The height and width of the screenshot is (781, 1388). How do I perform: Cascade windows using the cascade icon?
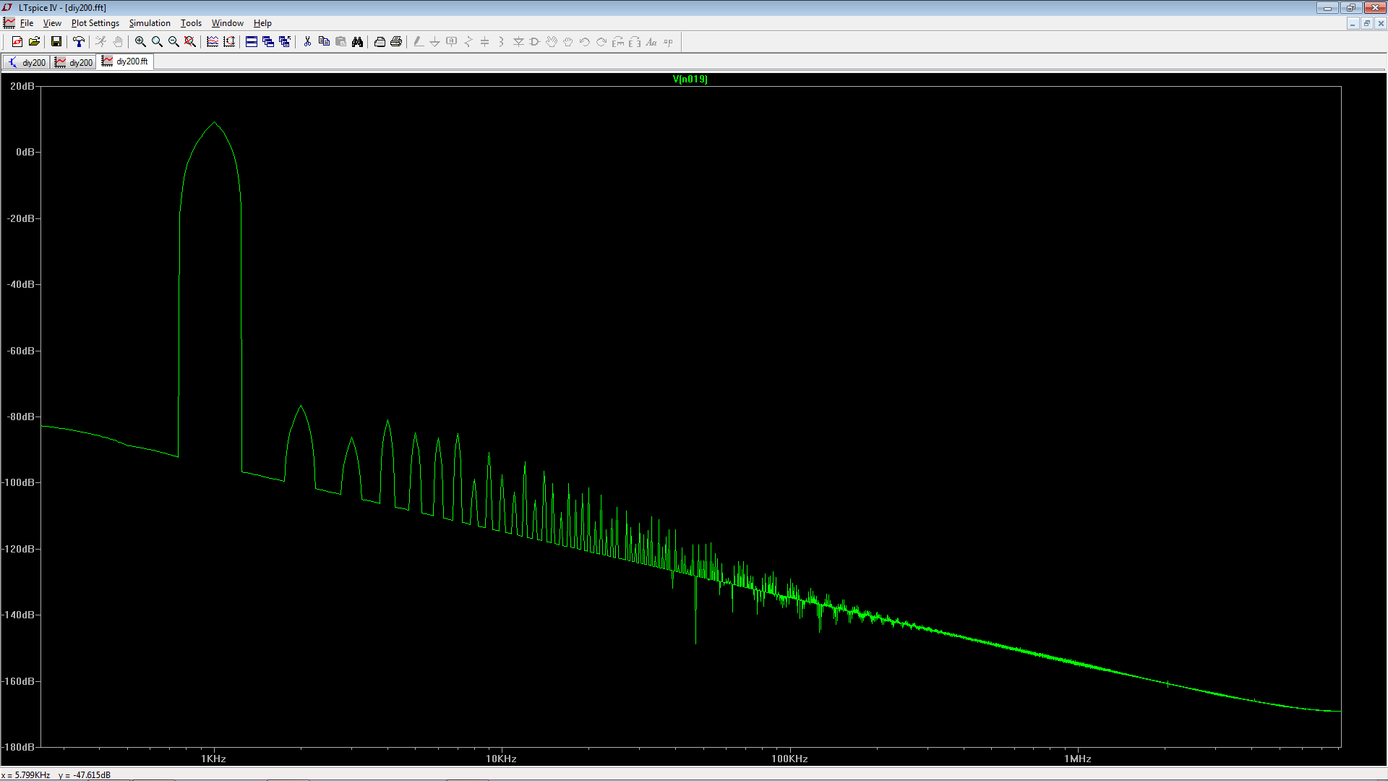268,42
